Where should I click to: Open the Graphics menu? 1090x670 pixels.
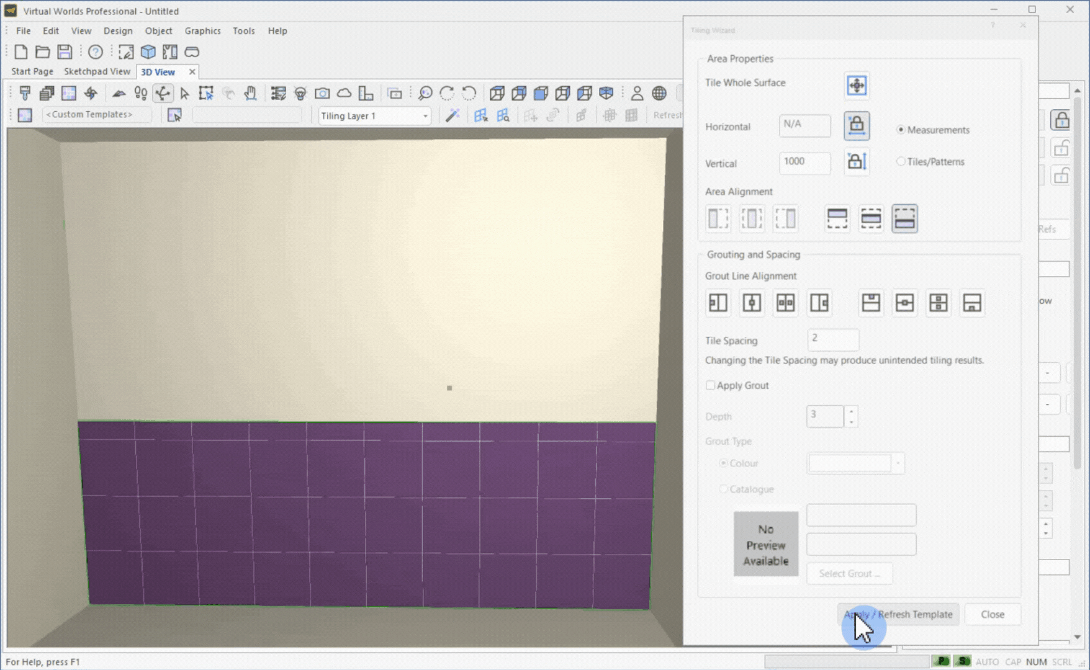click(202, 30)
